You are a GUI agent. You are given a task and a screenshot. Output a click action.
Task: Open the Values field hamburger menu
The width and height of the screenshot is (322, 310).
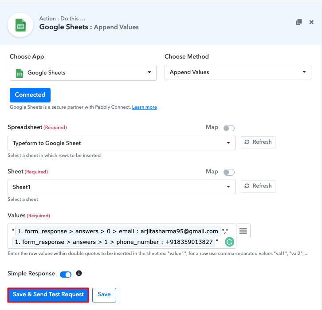pyautogui.click(x=243, y=231)
